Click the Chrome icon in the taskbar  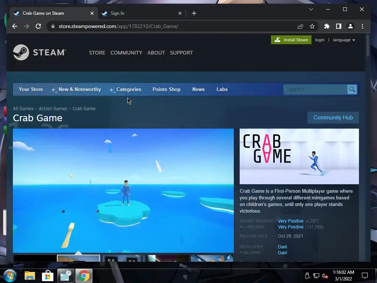tap(84, 276)
